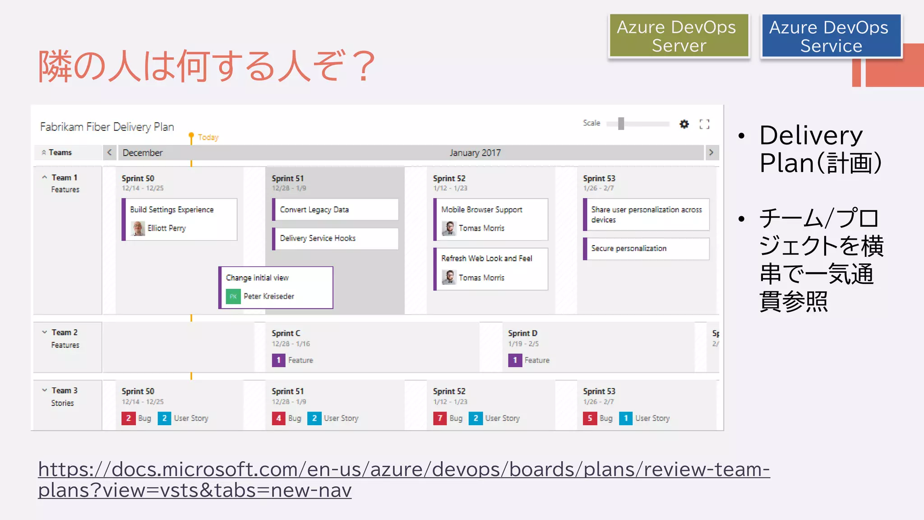The width and height of the screenshot is (924, 520).
Task: Click Team 1 Features label
Action: 65,190
